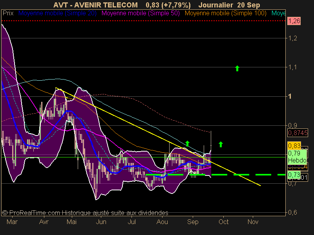Click the 'Nov' month label
The width and height of the screenshot is (314, 235).
[x=253, y=222]
